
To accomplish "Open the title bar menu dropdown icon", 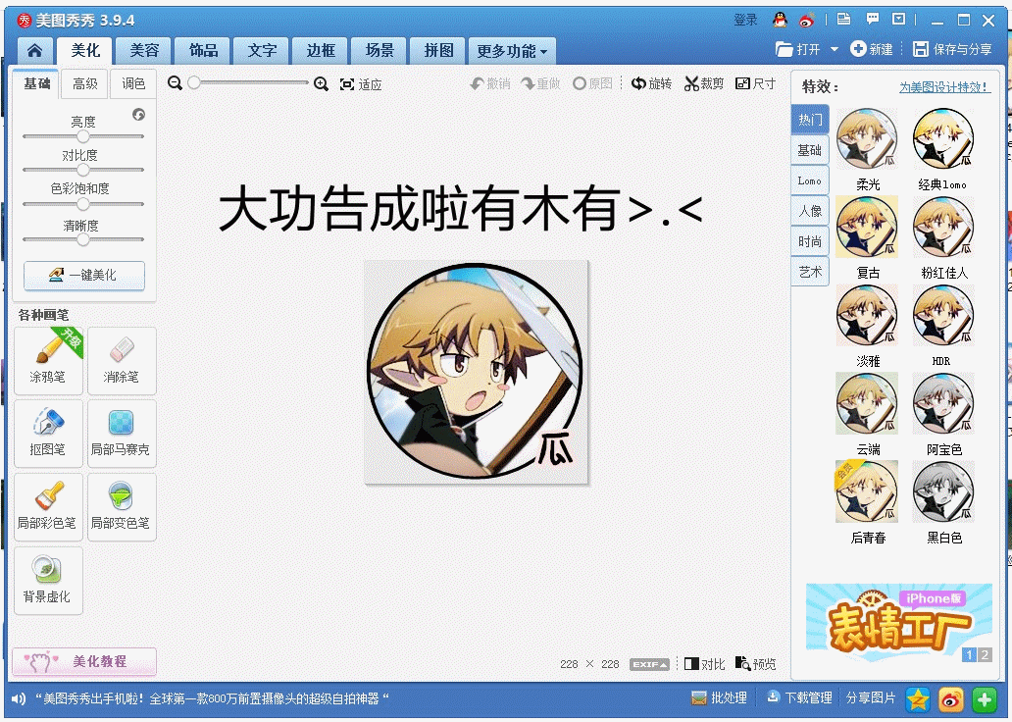I will coord(898,20).
